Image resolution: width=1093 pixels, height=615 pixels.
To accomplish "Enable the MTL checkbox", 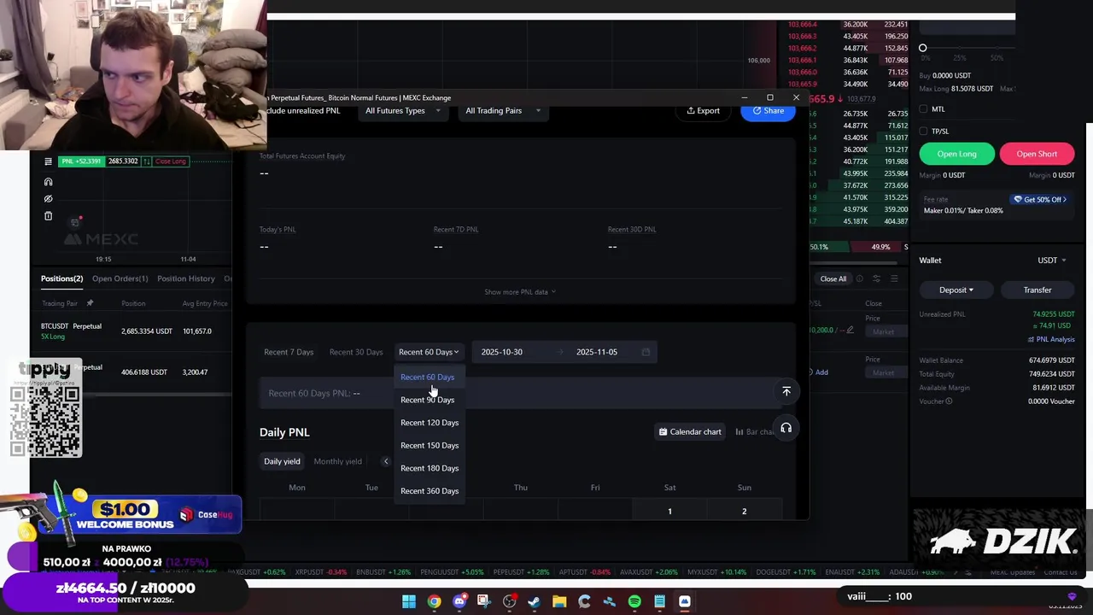I will (923, 109).
